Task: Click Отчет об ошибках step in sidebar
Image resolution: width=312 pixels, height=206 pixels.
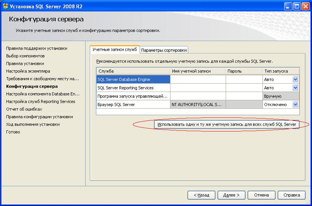Action: 24,109
